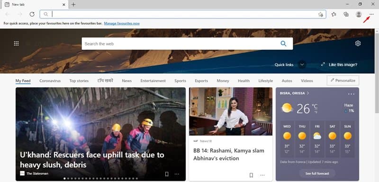Click the Personalize button
The height and width of the screenshot is (182, 379).
coord(343,80)
